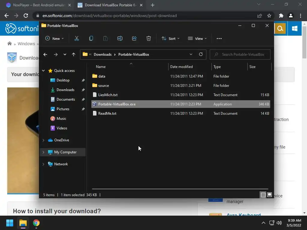Click the Chrome address bar URL
307x230 pixels.
(x=109, y=16)
